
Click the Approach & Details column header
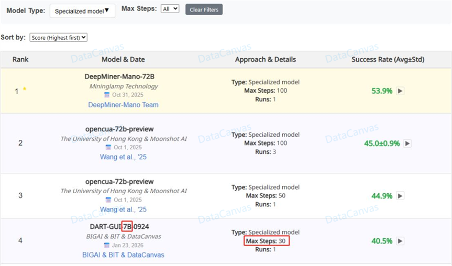click(266, 59)
